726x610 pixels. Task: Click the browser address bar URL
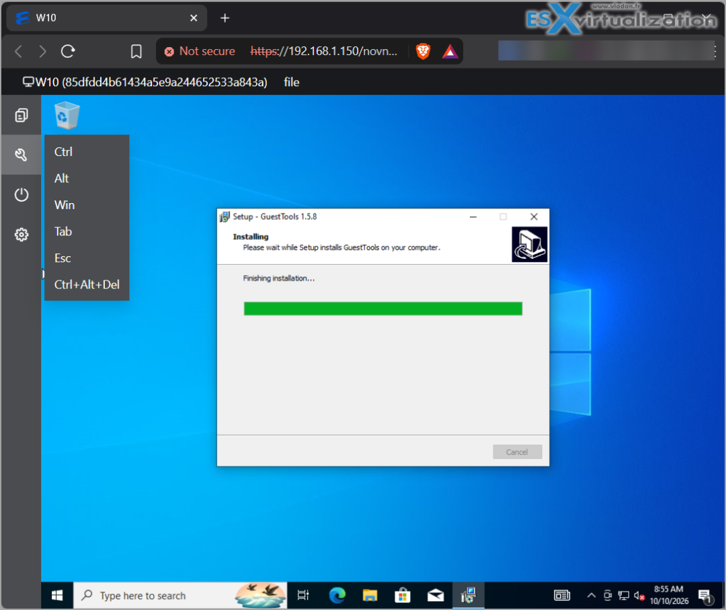coord(323,51)
